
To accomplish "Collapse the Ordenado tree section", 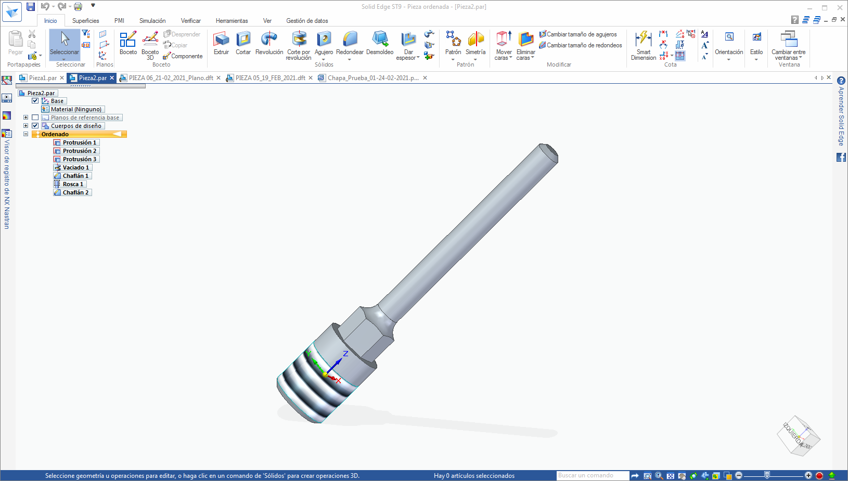I will click(25, 134).
